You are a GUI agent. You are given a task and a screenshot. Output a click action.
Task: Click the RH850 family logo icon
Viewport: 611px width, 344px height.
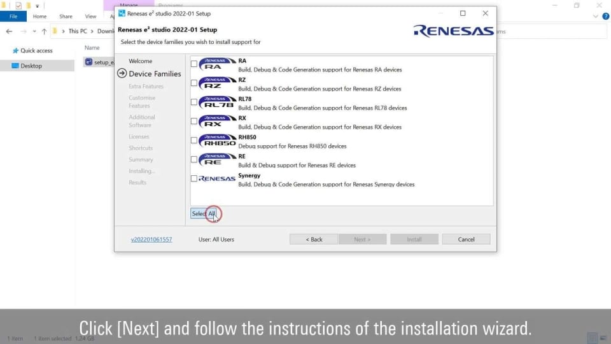click(218, 140)
